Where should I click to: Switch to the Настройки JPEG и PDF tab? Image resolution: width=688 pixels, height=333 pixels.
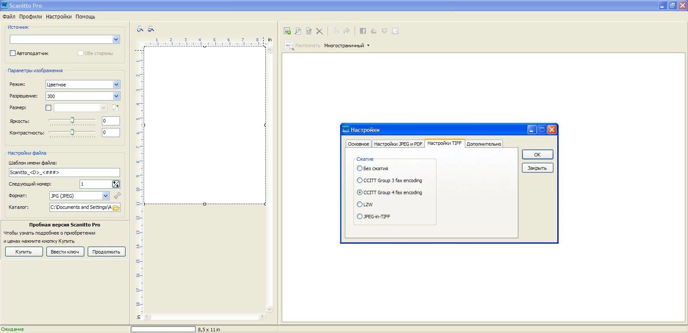(398, 144)
